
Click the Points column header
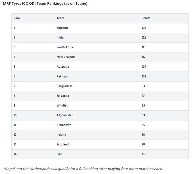click(x=146, y=18)
